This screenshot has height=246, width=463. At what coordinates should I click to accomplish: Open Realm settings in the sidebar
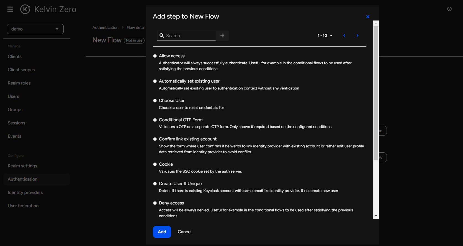(22, 166)
